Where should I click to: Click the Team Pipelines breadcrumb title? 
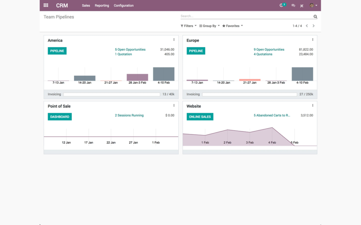[59, 17]
